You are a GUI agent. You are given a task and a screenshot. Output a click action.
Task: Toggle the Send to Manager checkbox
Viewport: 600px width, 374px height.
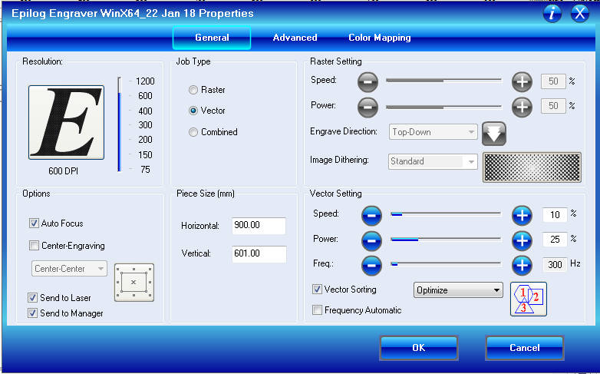point(32,313)
